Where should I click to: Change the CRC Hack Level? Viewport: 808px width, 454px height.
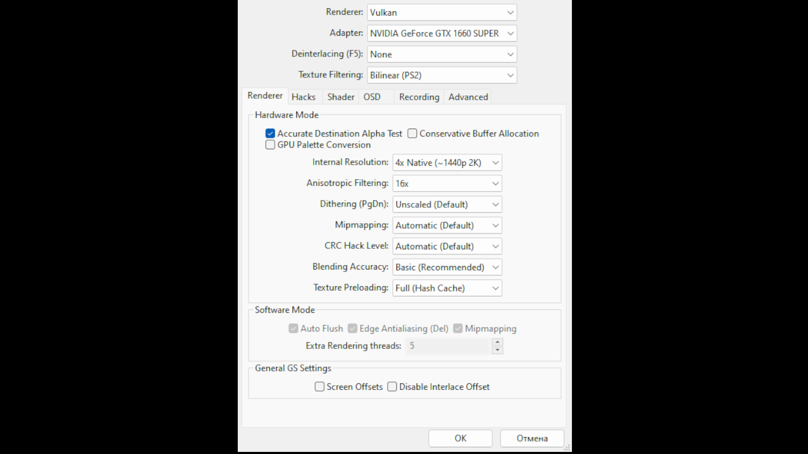tap(447, 246)
